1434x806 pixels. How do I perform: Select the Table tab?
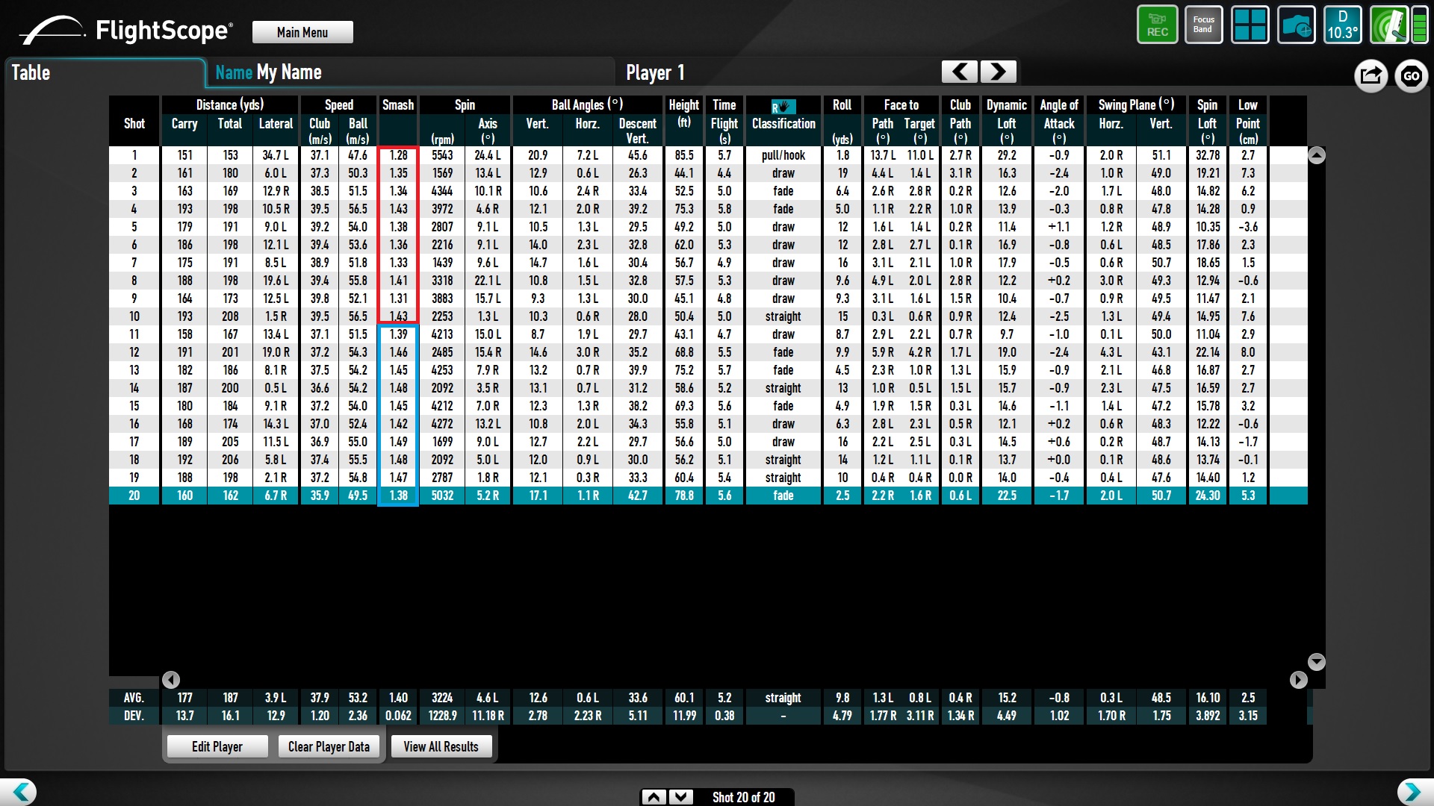31,72
